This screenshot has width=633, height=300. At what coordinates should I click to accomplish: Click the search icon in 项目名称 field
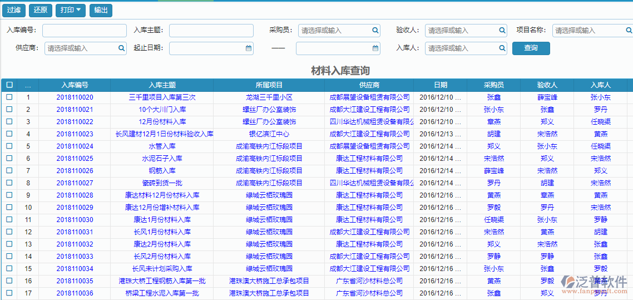point(629,30)
